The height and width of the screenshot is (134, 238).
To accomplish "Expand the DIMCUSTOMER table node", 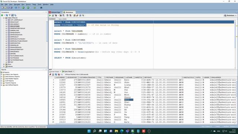I will pos(6,26).
